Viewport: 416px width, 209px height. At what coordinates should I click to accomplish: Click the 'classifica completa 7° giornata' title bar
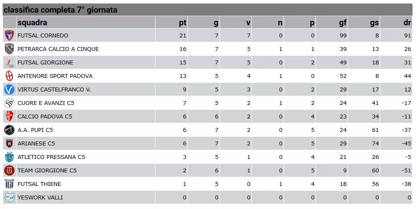pyautogui.click(x=207, y=10)
